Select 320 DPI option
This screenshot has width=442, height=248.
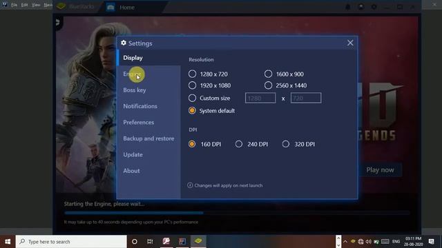[285, 144]
